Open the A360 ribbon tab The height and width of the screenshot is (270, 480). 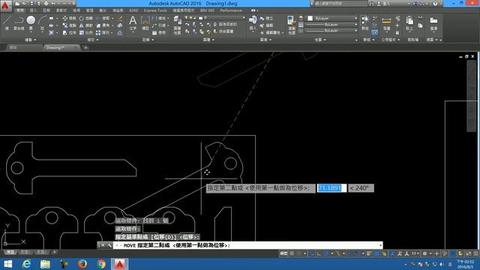(x=133, y=10)
